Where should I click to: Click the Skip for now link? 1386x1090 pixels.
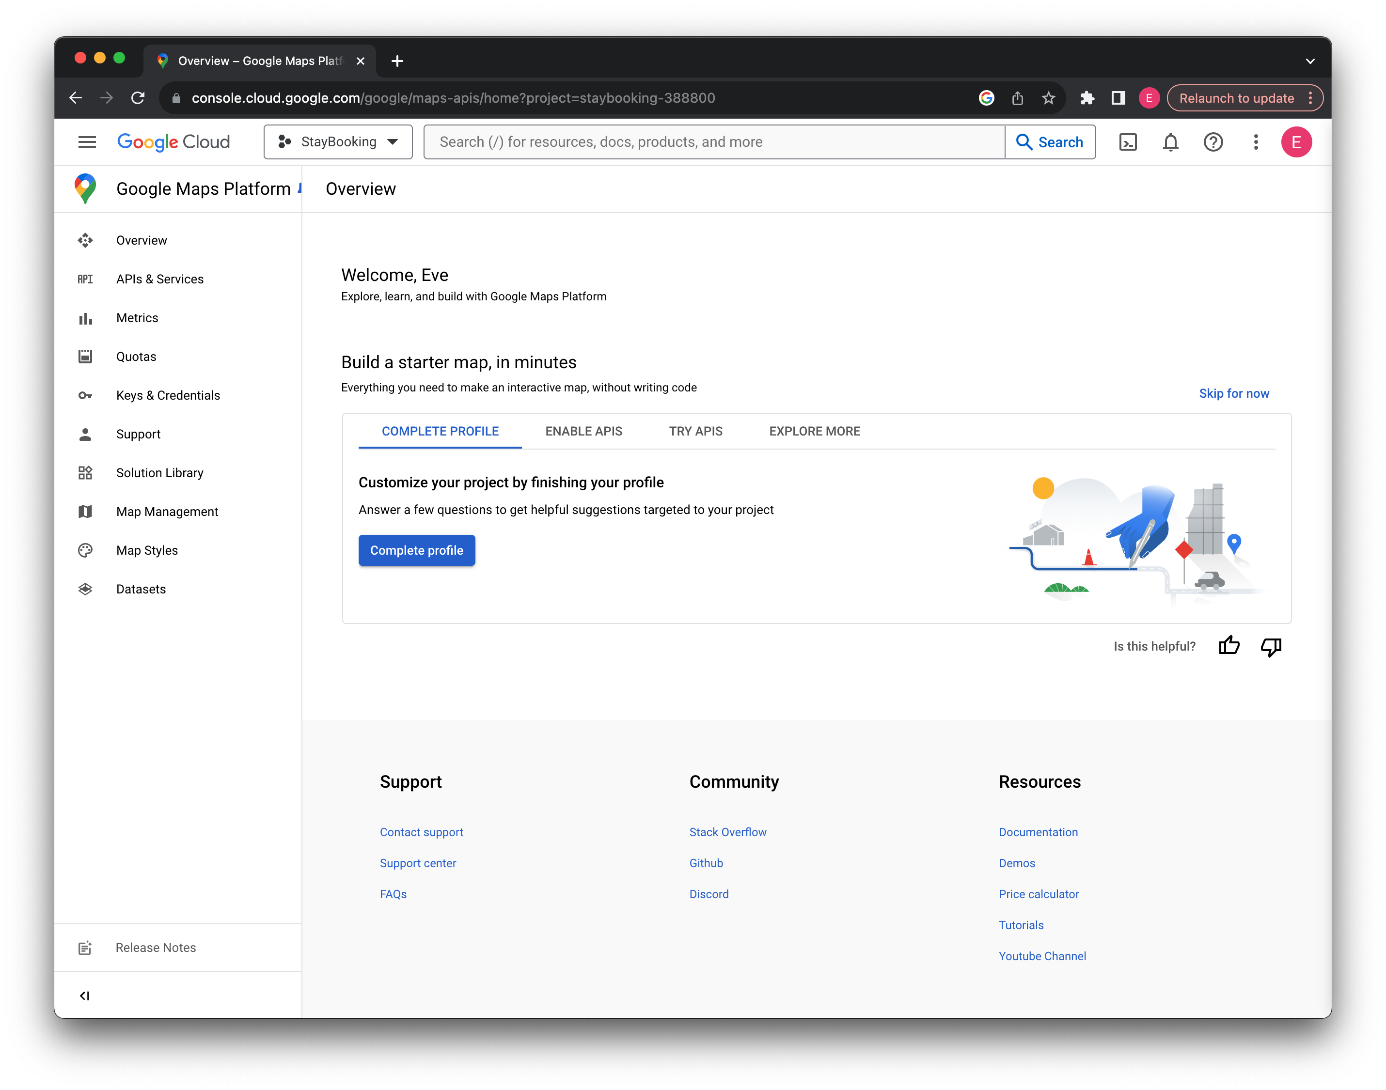1233,393
